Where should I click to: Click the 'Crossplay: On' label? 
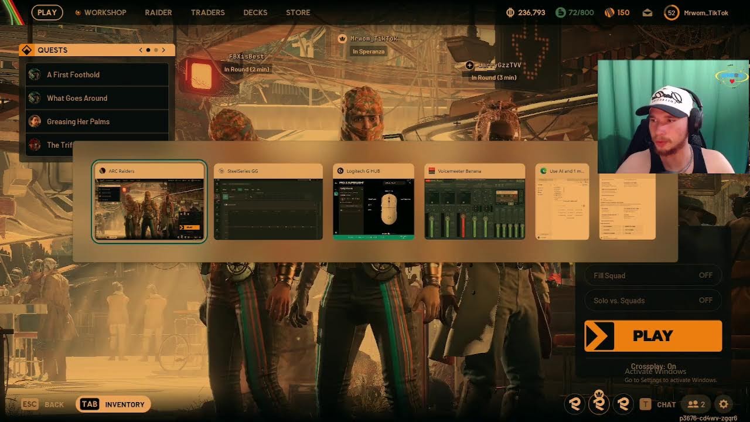tap(653, 366)
